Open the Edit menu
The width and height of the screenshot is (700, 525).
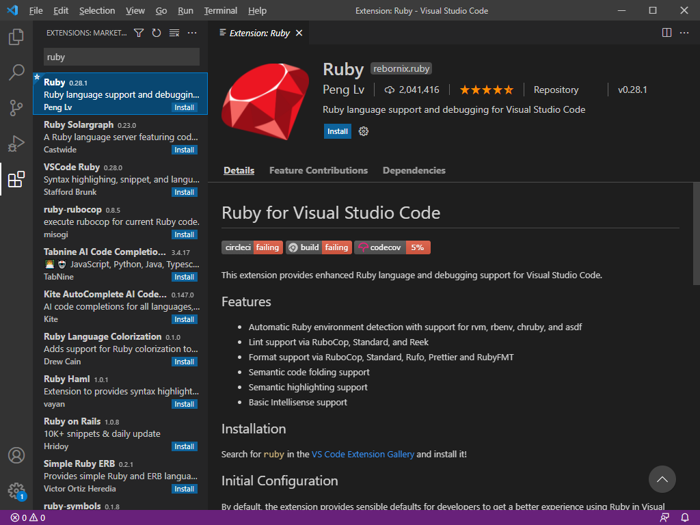(x=61, y=10)
